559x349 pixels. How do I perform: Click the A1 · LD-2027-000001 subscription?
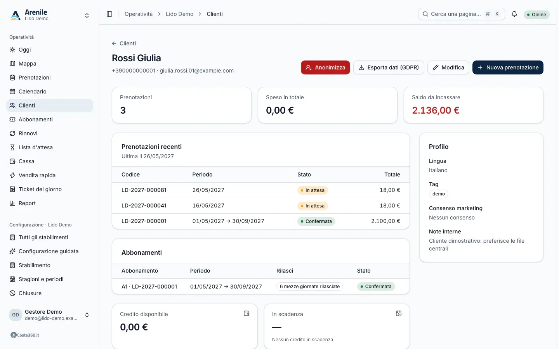pos(149,287)
